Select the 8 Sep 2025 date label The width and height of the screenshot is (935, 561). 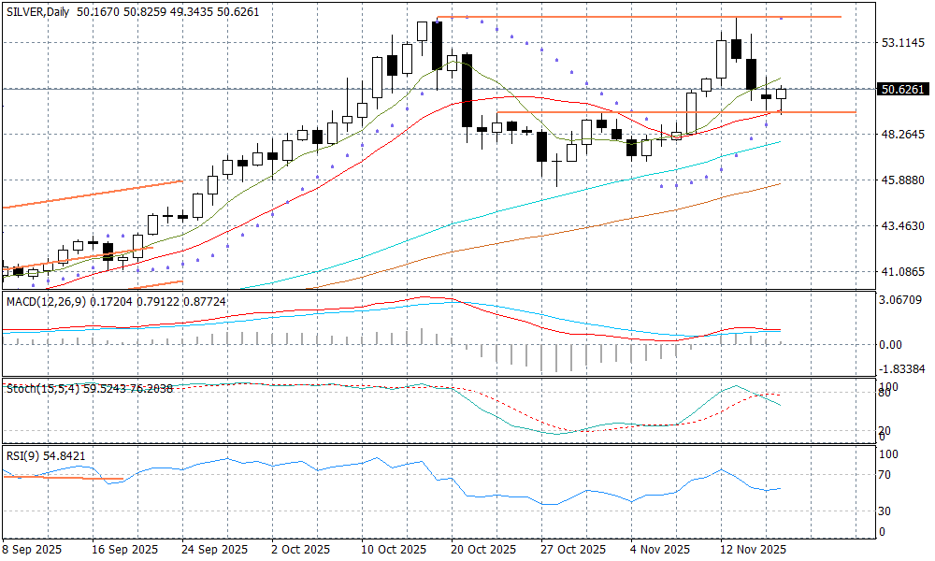pyautogui.click(x=33, y=549)
